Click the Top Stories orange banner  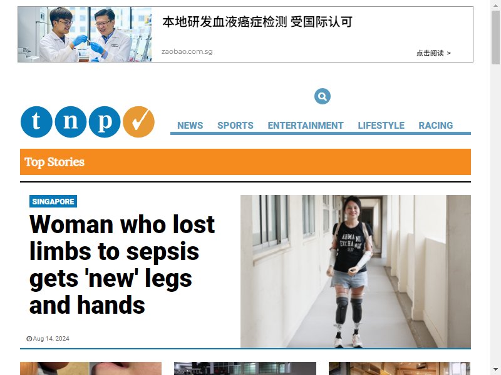tap(245, 162)
